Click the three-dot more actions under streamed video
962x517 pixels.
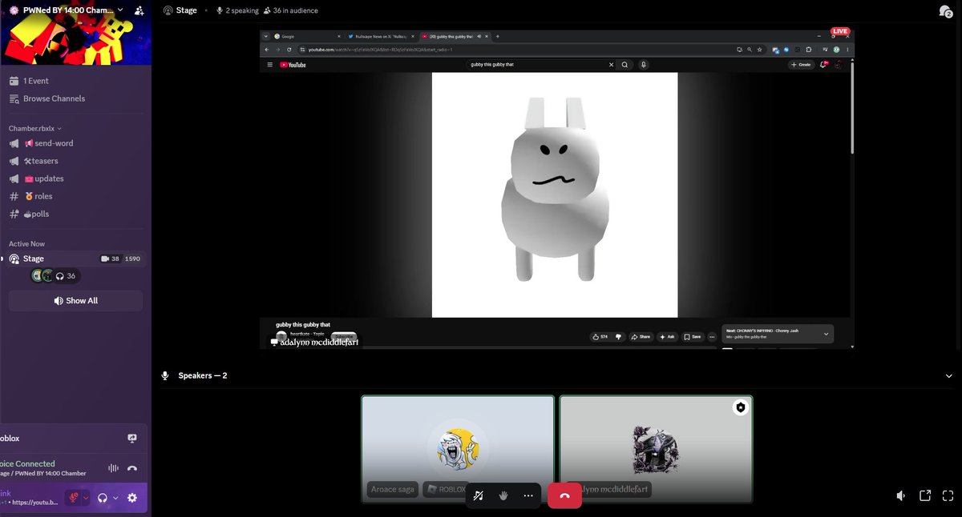tap(712, 337)
